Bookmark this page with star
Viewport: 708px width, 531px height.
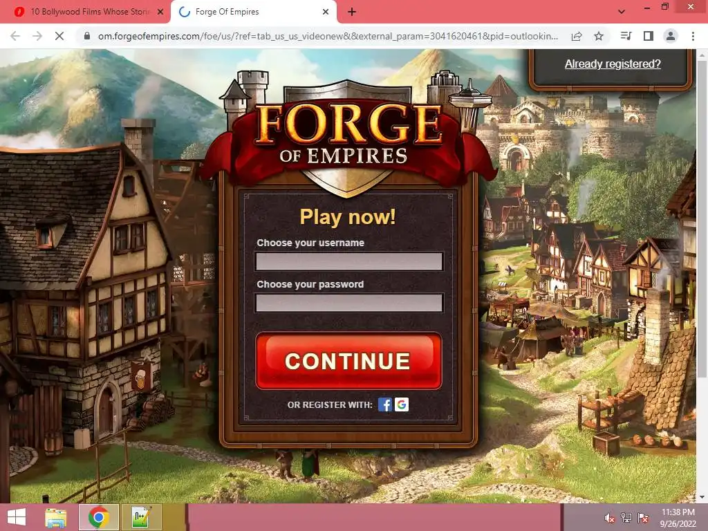(599, 36)
